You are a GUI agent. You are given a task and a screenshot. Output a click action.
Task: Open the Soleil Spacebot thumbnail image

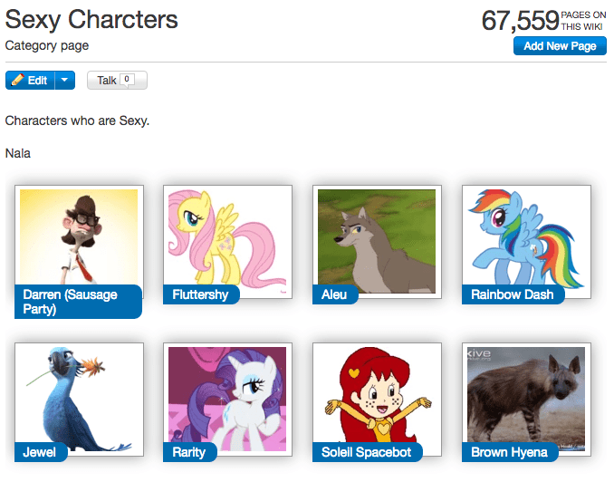[x=377, y=394]
